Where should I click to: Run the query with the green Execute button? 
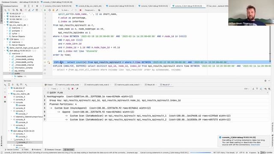45,10
